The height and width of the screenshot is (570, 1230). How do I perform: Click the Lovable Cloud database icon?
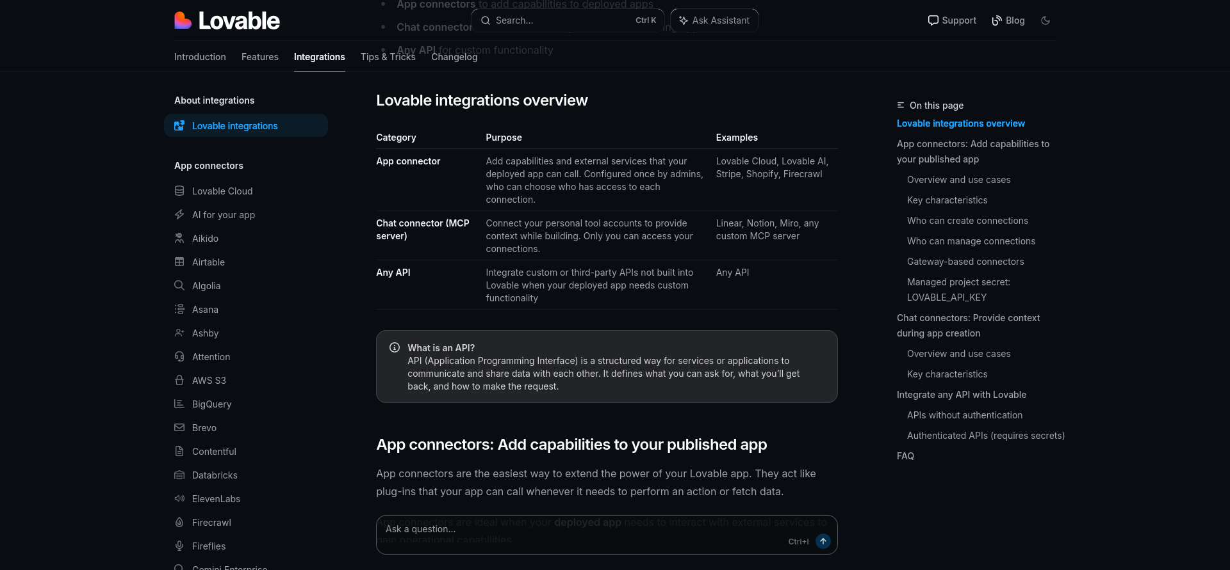179,191
